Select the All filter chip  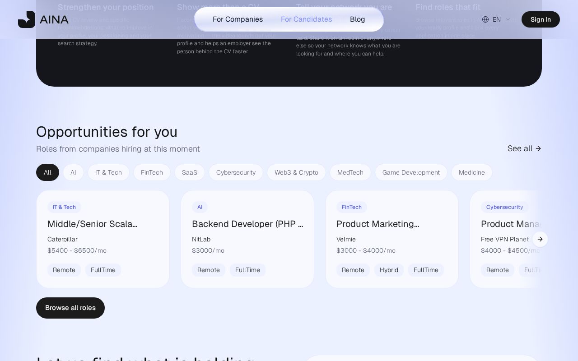pos(47,172)
